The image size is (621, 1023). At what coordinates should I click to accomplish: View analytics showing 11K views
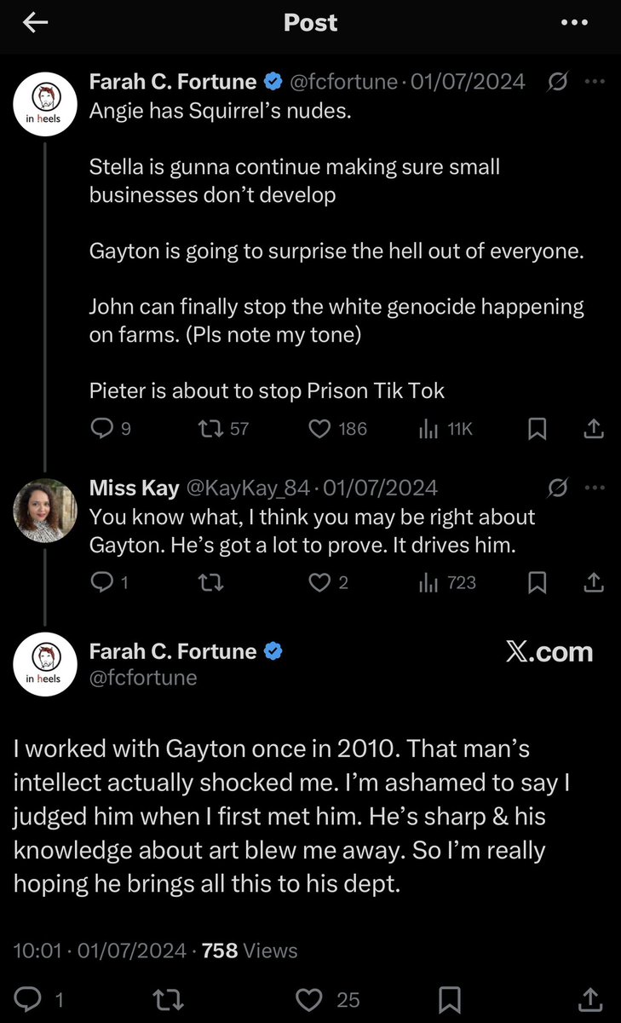pos(428,429)
